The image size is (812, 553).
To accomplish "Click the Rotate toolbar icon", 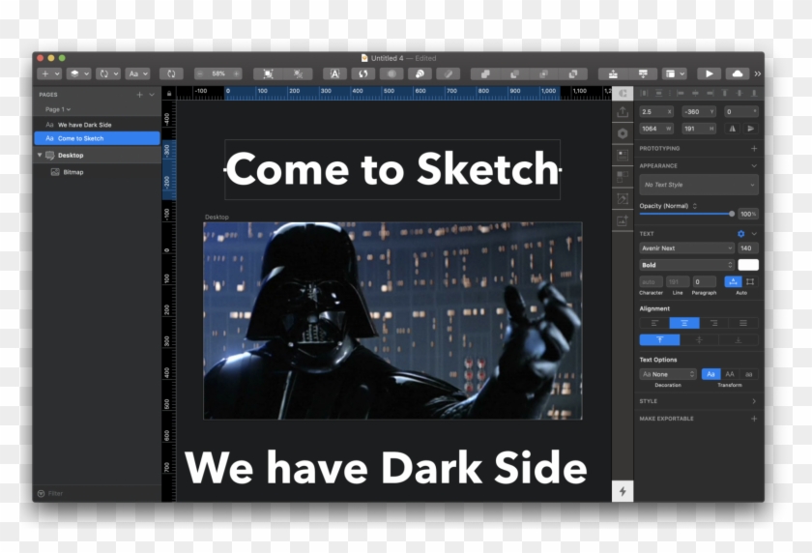I will (363, 74).
